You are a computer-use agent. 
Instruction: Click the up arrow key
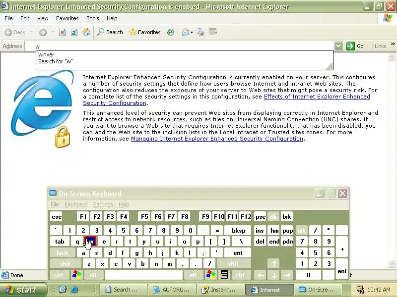274,264
